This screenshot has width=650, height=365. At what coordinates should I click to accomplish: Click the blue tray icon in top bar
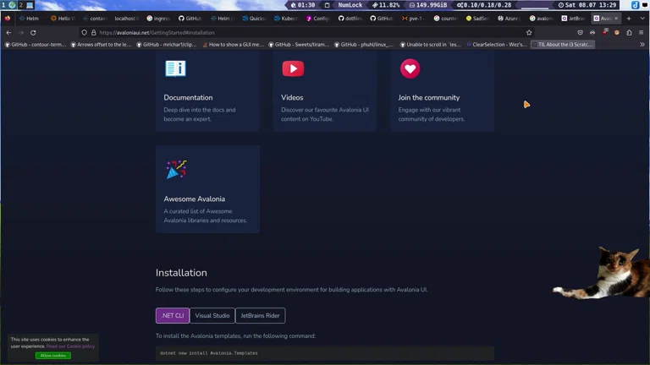tap(635, 5)
